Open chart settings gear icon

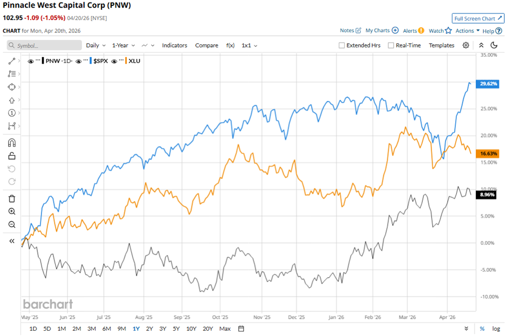click(466, 45)
